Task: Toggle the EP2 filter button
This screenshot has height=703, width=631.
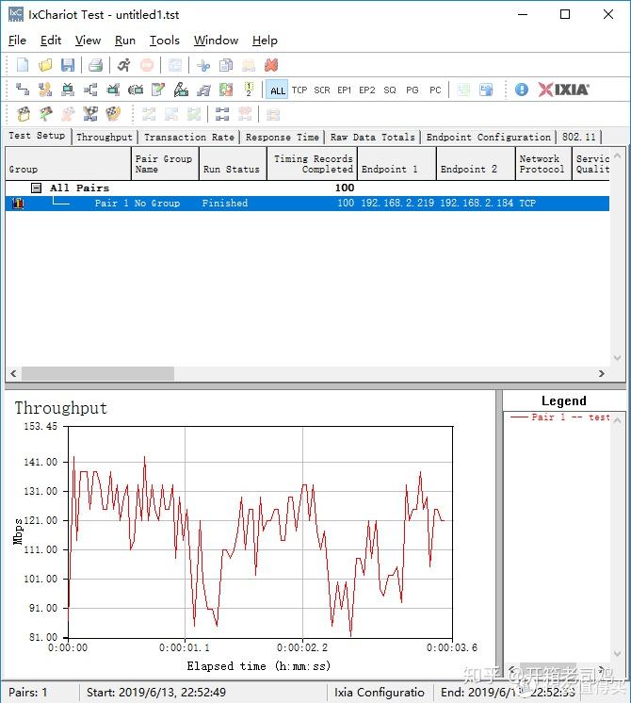Action: pyautogui.click(x=367, y=90)
